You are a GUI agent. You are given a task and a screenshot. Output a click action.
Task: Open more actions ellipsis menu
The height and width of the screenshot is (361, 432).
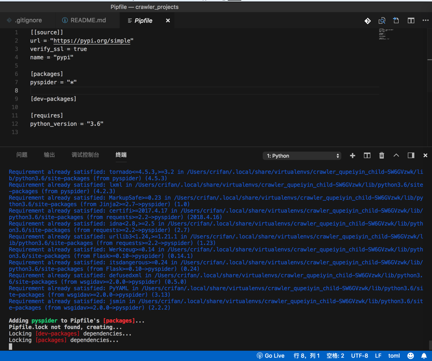click(426, 20)
